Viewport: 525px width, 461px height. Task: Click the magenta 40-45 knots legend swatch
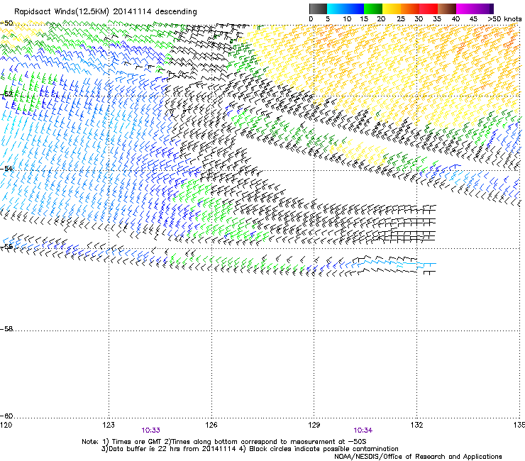pyautogui.click(x=465, y=9)
